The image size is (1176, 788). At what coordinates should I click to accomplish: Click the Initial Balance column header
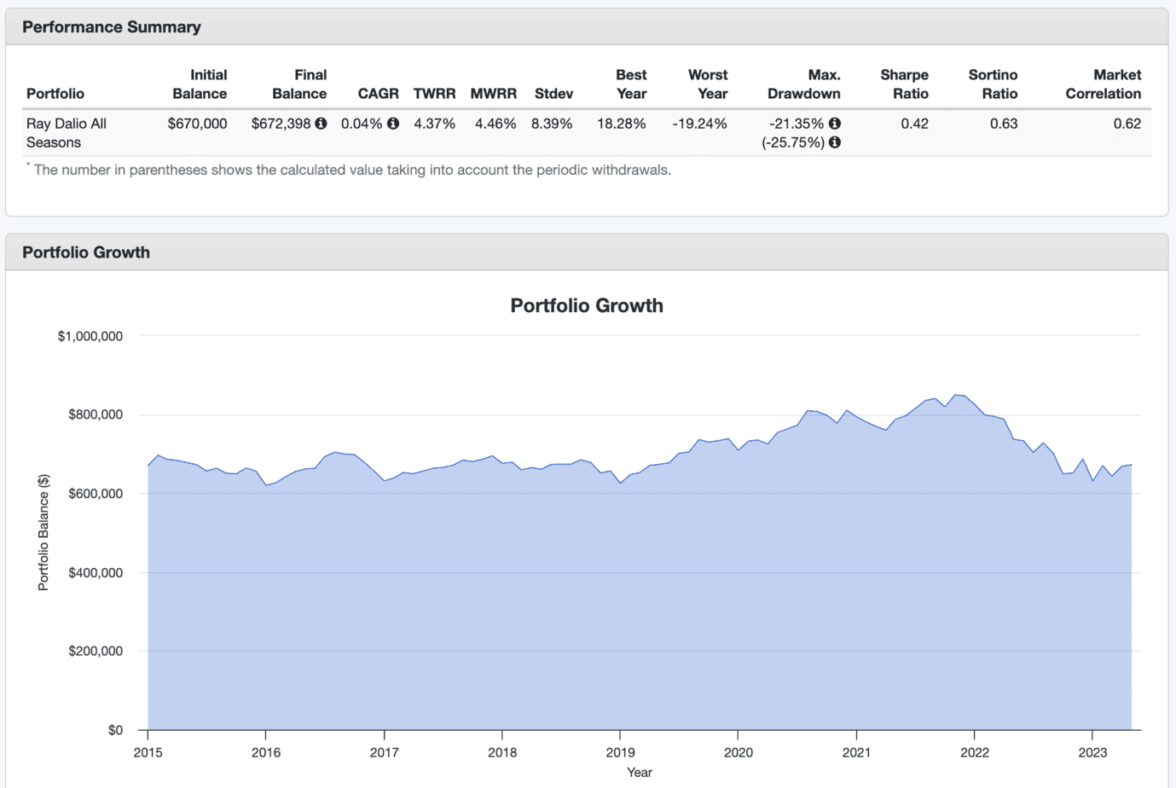[200, 84]
